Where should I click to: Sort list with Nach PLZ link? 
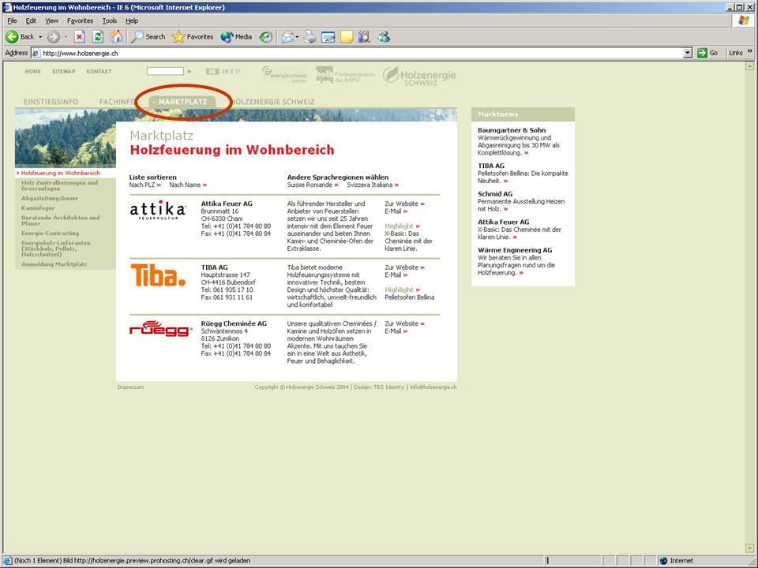(145, 185)
